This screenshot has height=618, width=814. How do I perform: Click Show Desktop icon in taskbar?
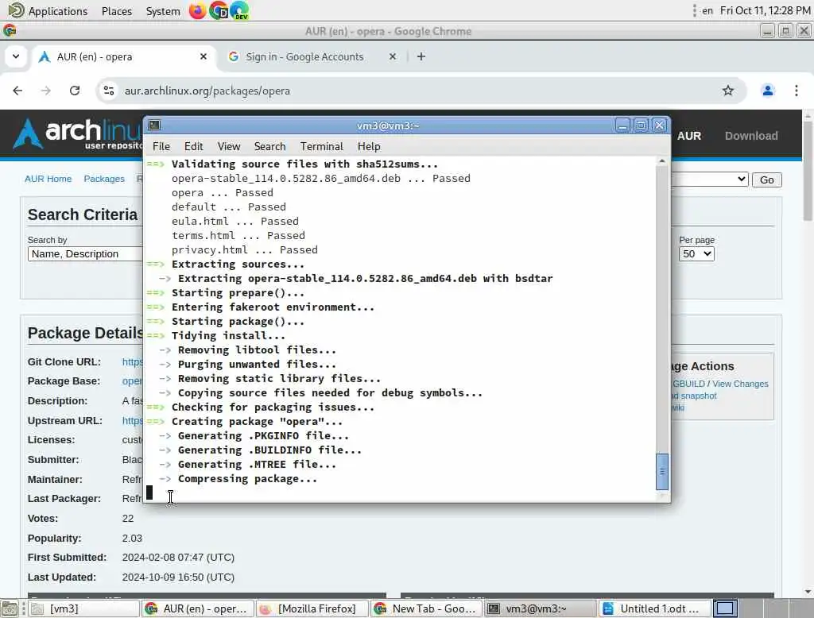[x=10, y=608]
